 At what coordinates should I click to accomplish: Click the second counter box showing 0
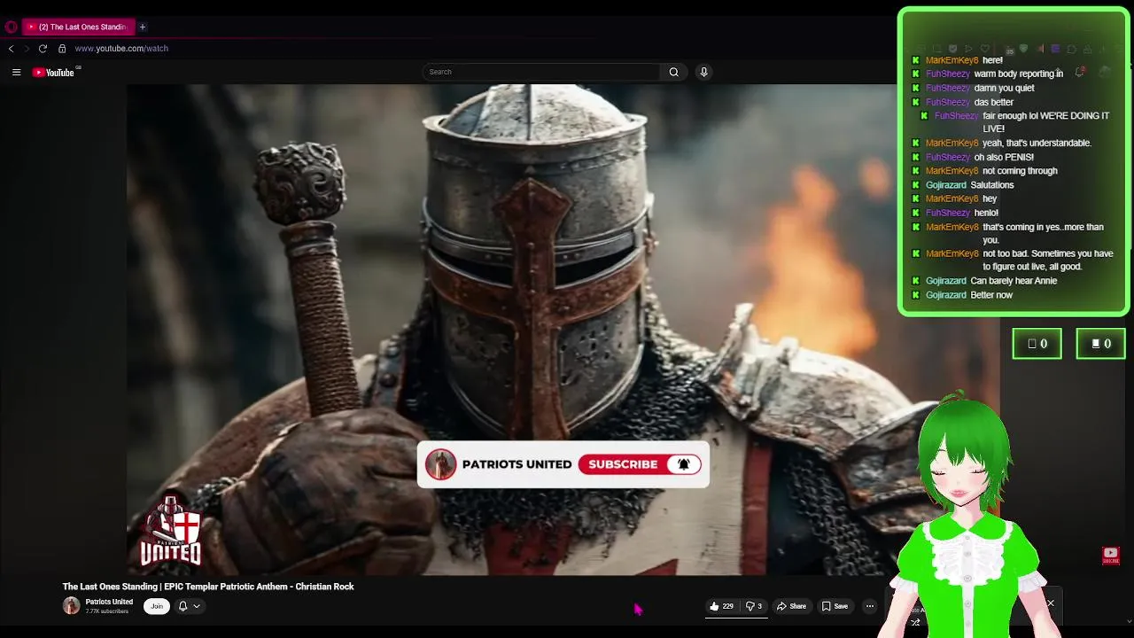point(1100,344)
